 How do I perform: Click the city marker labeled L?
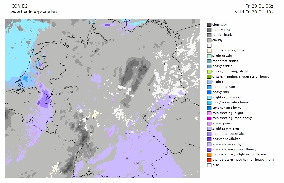[x=146, y=90]
